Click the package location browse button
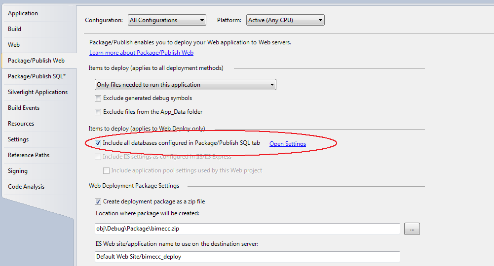494x266 pixels. pos(412,229)
